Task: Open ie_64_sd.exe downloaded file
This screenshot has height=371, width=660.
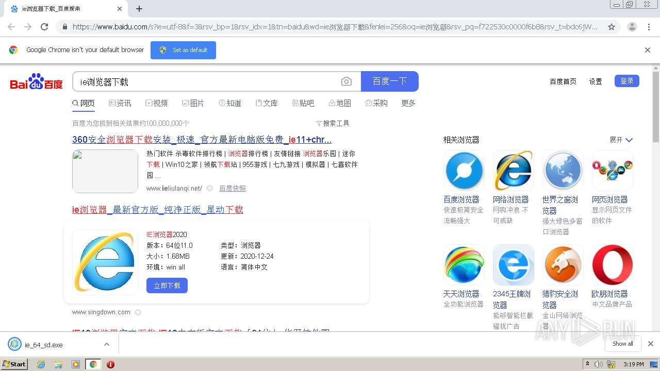Action: click(x=44, y=345)
